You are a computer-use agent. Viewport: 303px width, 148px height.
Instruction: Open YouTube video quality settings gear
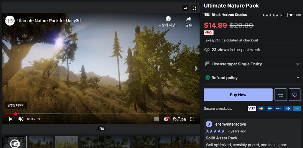click(x=166, y=119)
